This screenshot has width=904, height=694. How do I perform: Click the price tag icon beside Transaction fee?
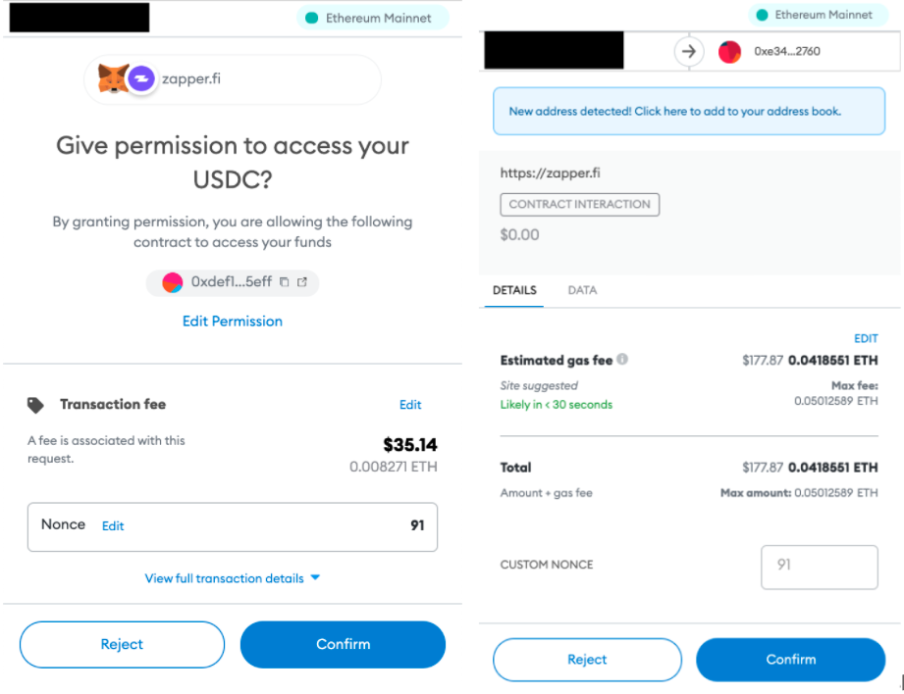[35, 405]
